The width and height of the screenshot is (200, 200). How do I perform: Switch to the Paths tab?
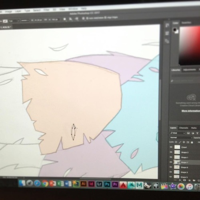(x=194, y=128)
